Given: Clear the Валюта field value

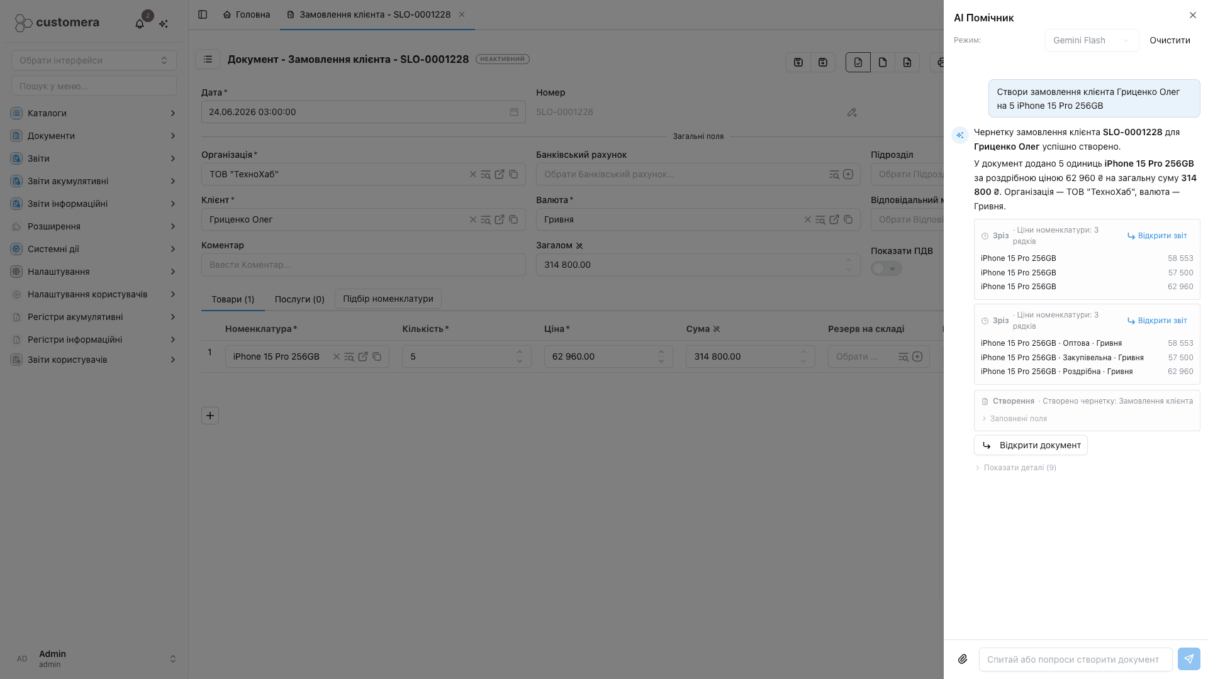Looking at the screenshot, I should (x=808, y=219).
